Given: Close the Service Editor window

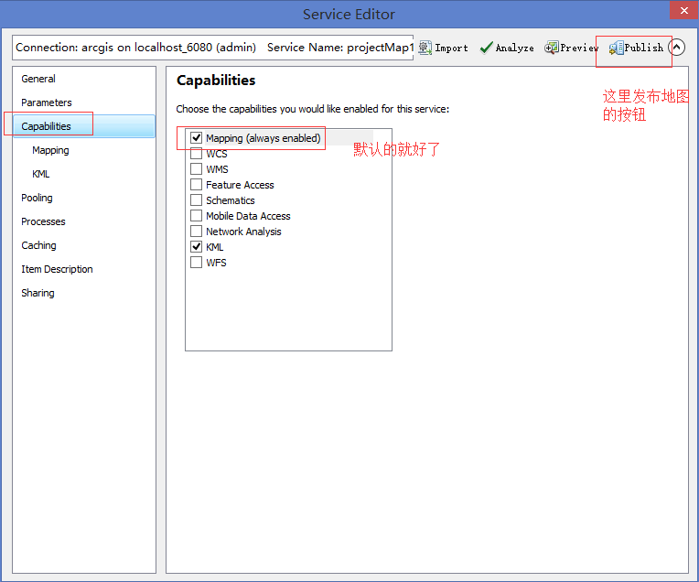Looking at the screenshot, I should (x=684, y=10).
